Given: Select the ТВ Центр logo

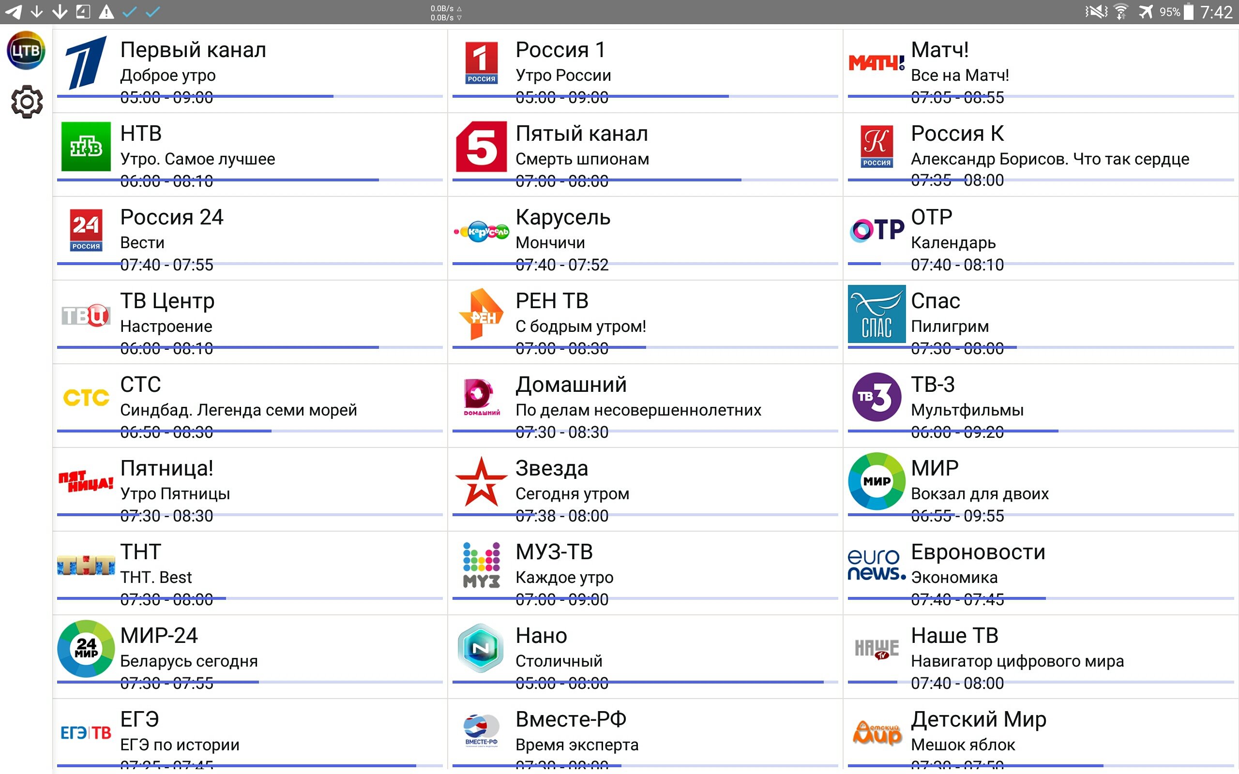Looking at the screenshot, I should [x=86, y=315].
